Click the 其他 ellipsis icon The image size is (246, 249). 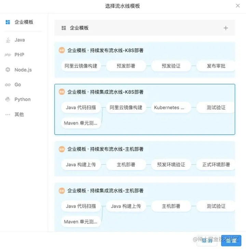(8, 114)
